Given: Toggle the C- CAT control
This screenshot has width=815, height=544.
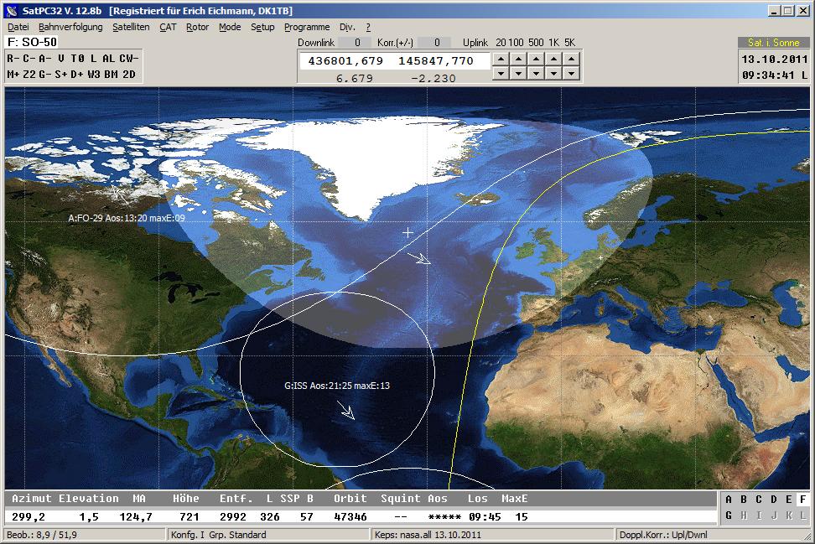Looking at the screenshot, I should pos(29,58).
